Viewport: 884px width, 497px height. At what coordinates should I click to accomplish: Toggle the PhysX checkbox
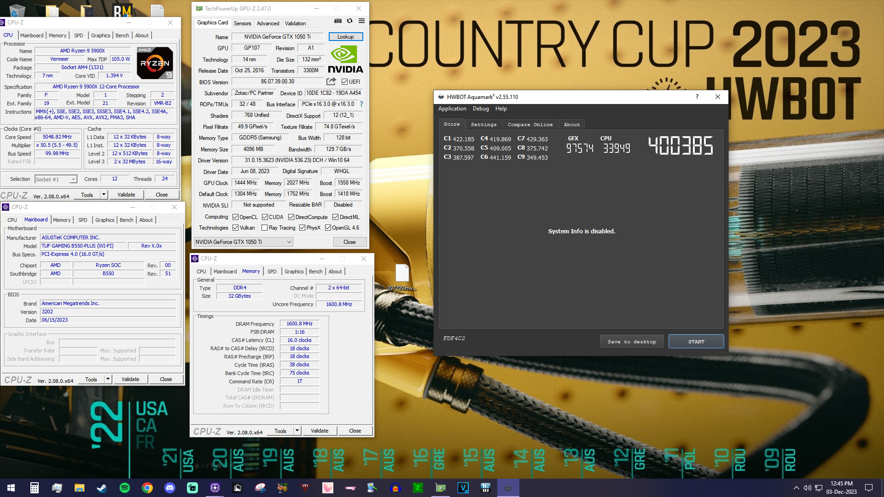pyautogui.click(x=302, y=228)
